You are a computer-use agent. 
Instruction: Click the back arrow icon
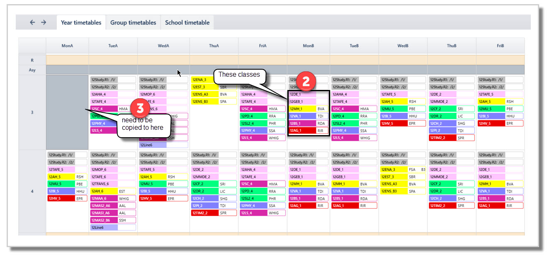coord(32,22)
